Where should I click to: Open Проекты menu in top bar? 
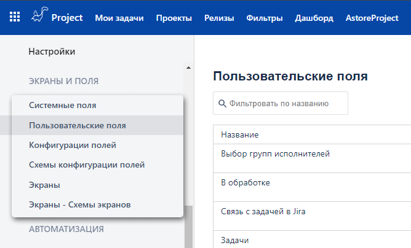click(x=174, y=18)
